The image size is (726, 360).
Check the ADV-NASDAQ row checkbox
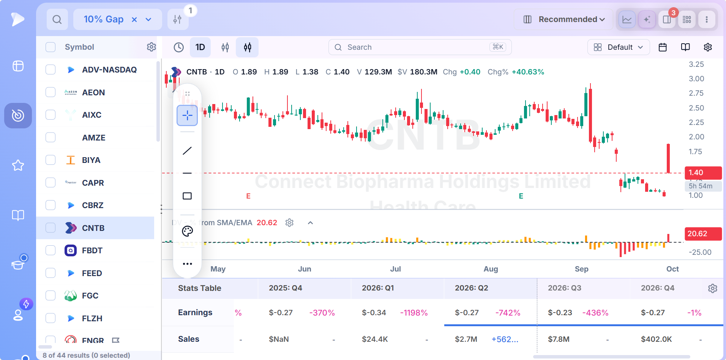point(51,69)
